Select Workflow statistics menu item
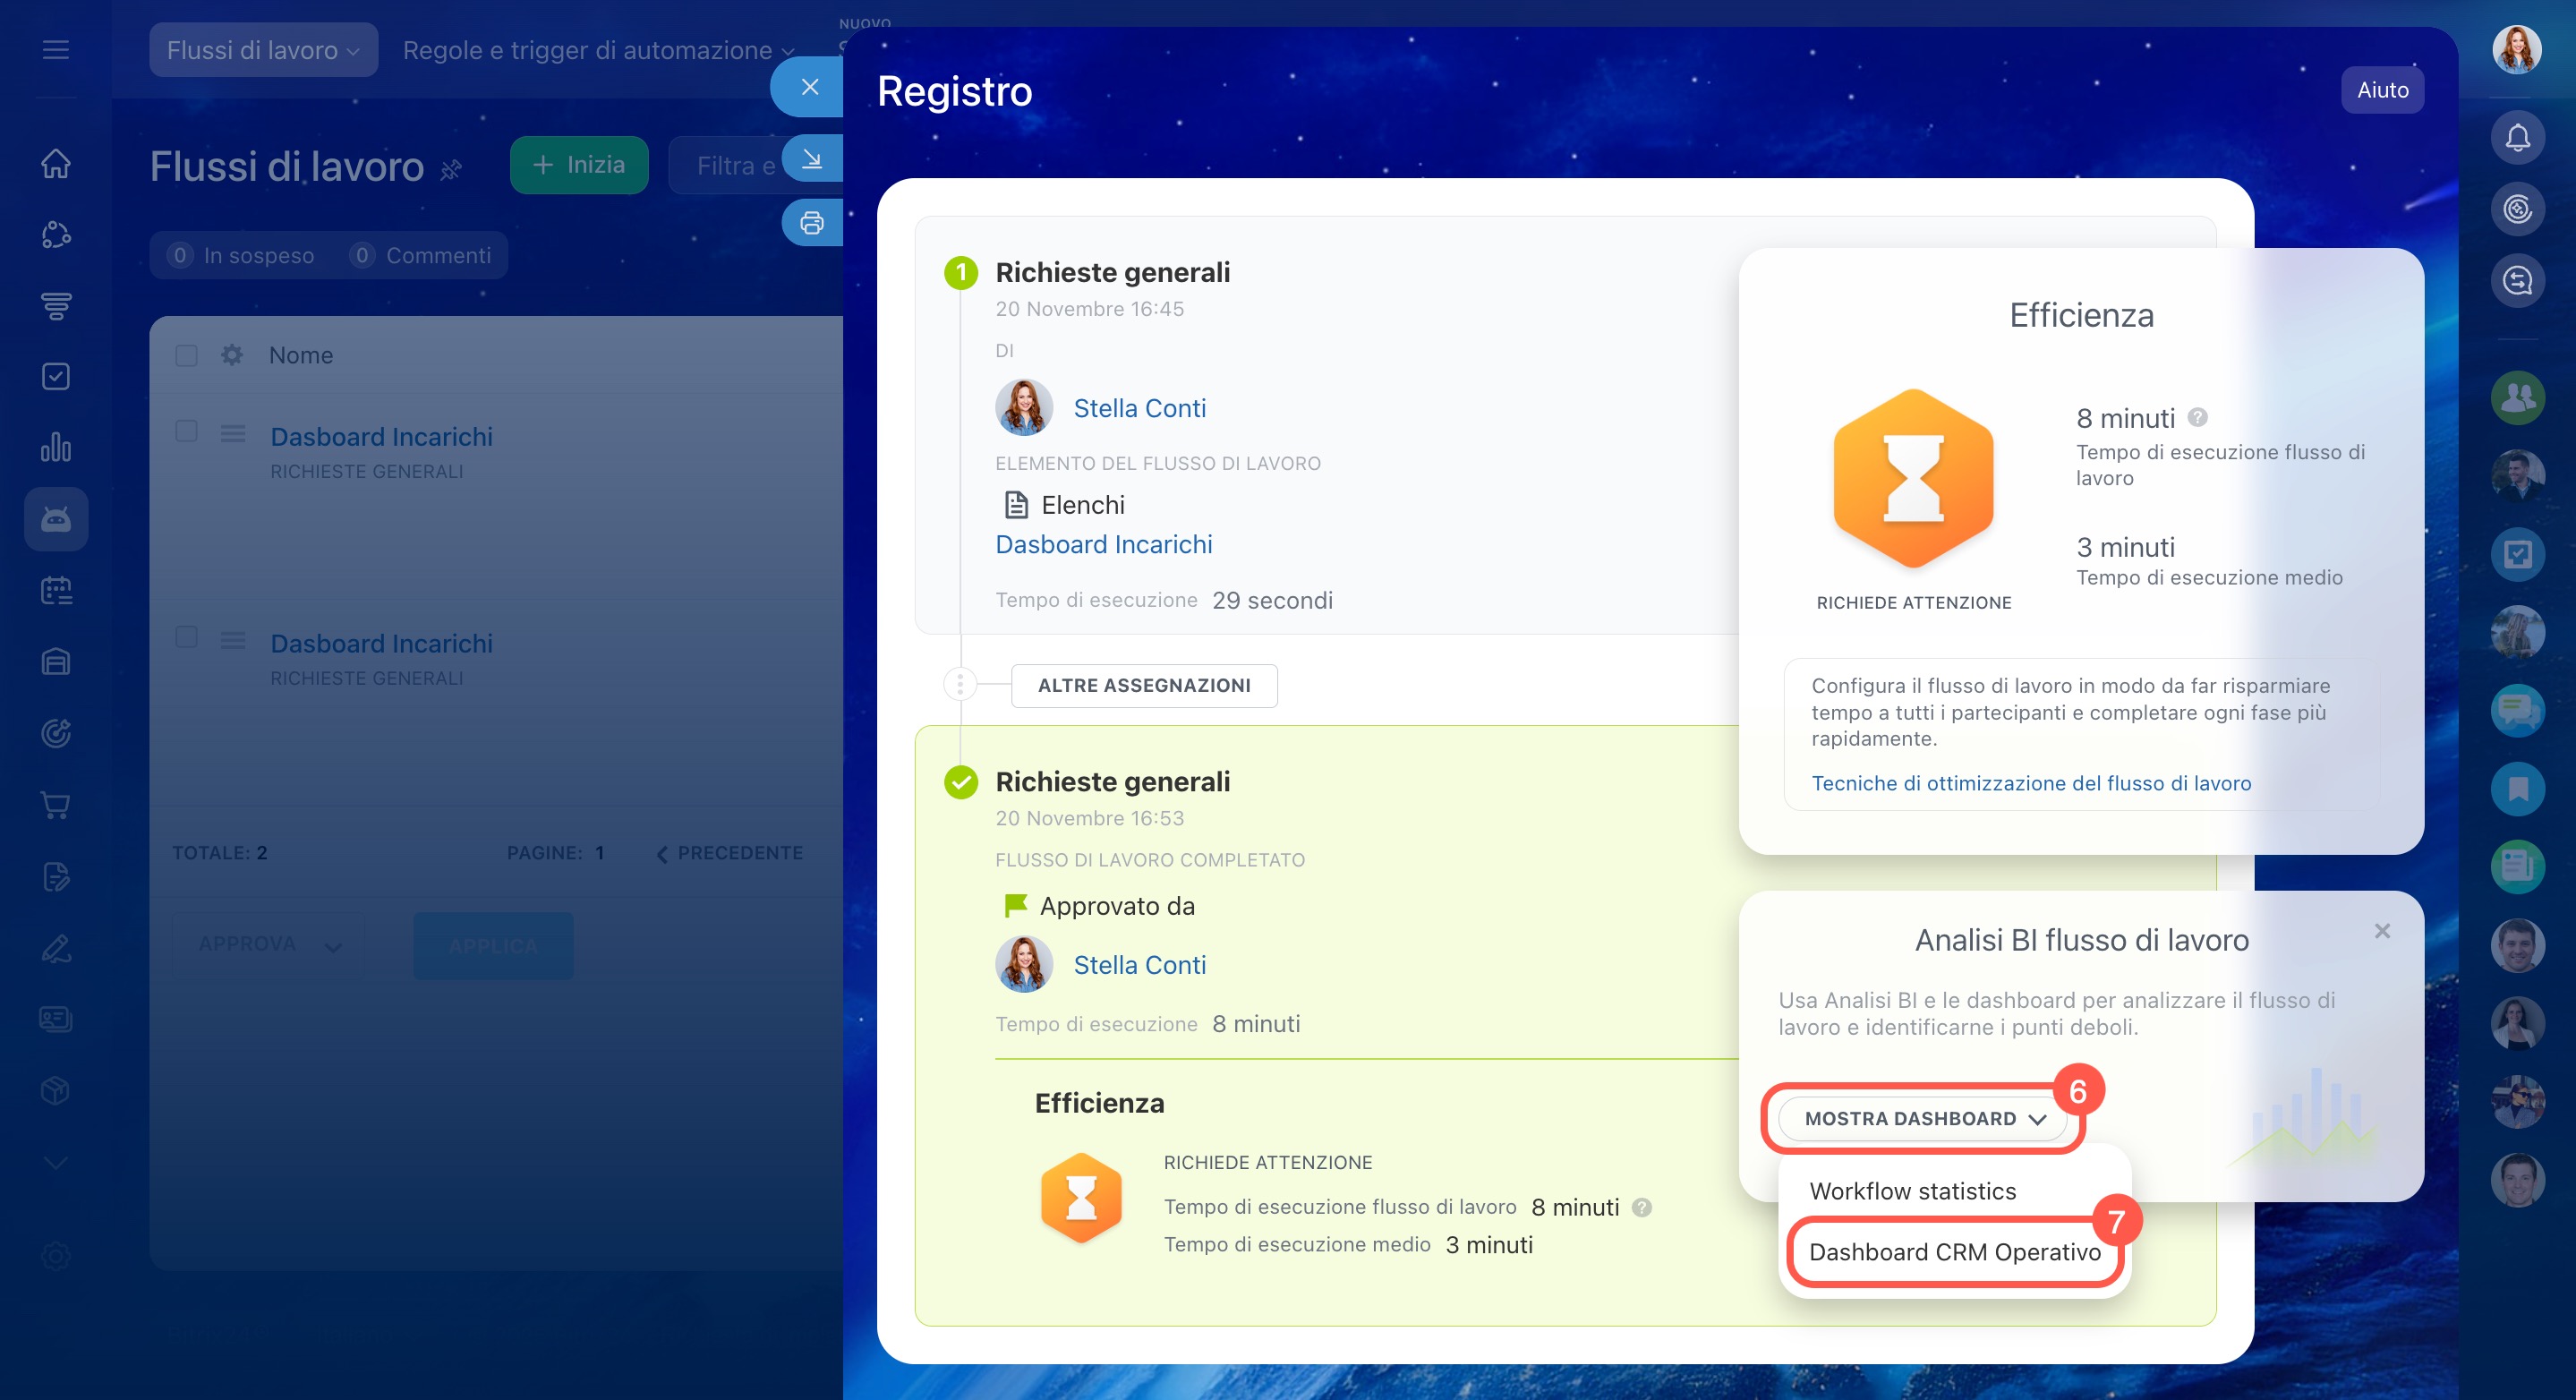This screenshot has width=2576, height=1400. pyautogui.click(x=1912, y=1191)
